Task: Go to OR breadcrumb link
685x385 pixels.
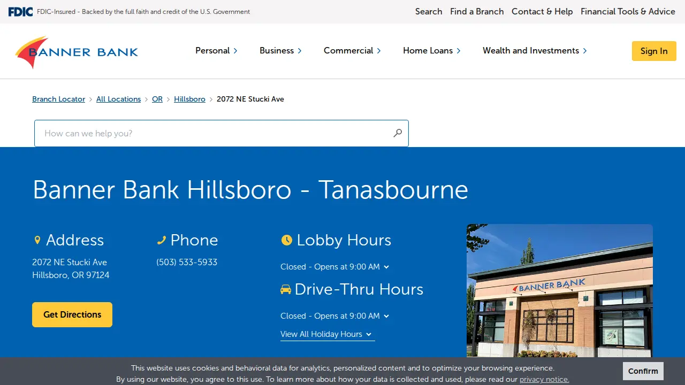Action: point(157,99)
